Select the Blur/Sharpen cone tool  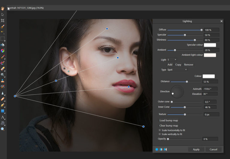pyautogui.click(x=2, y=93)
